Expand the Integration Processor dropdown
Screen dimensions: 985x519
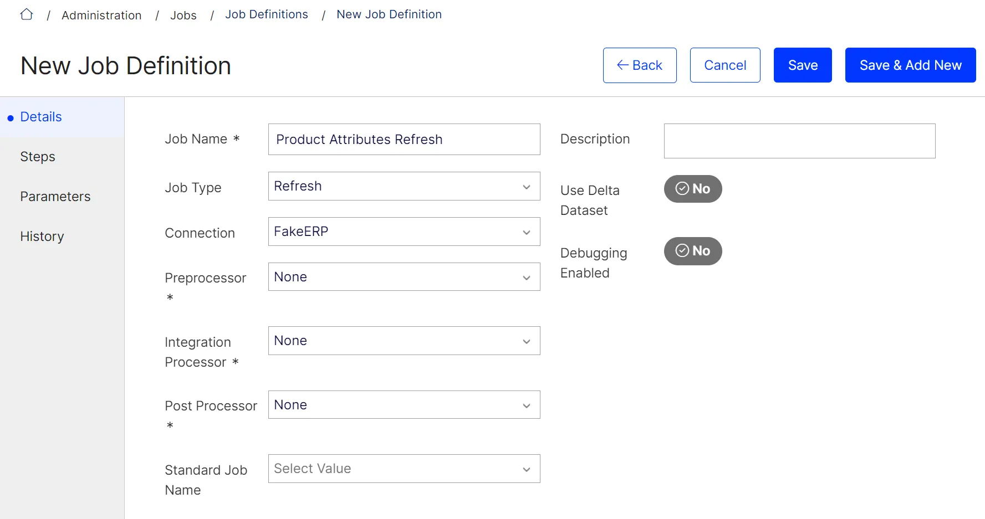404,341
